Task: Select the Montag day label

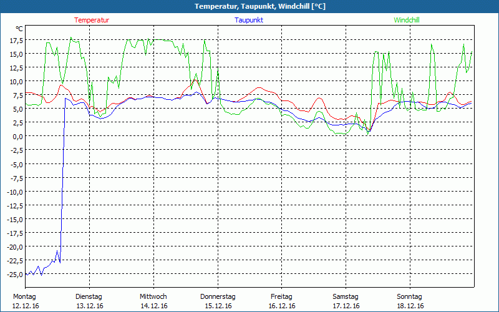Action: coord(25,296)
